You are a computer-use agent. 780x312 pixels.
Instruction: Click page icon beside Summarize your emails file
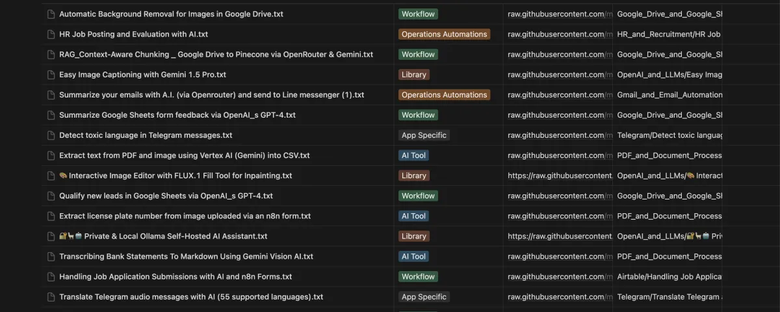[50, 95]
